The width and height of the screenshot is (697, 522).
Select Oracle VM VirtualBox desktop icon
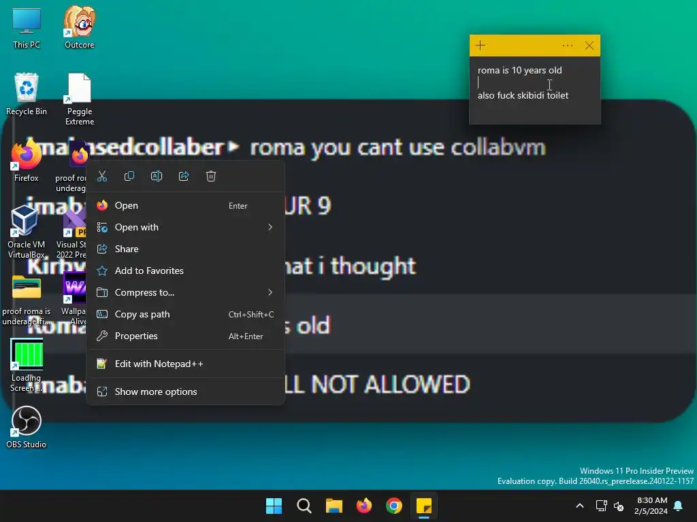pyautogui.click(x=27, y=232)
